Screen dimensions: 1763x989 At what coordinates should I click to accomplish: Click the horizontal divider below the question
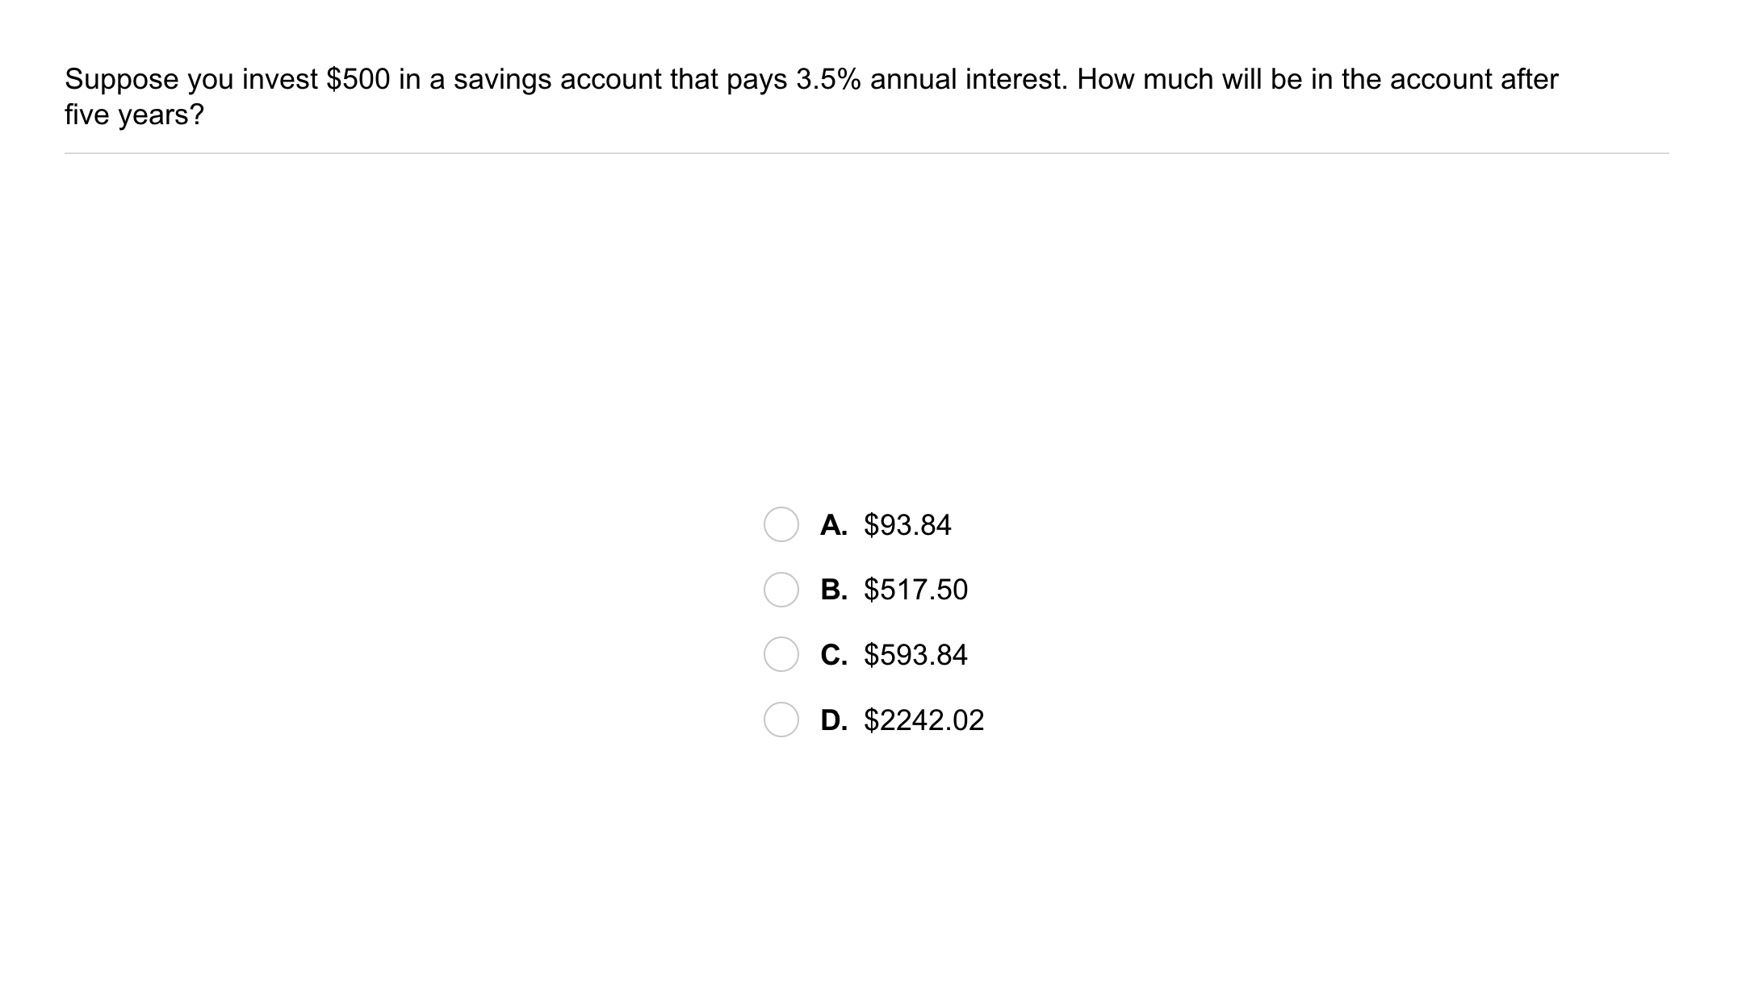coord(866,153)
